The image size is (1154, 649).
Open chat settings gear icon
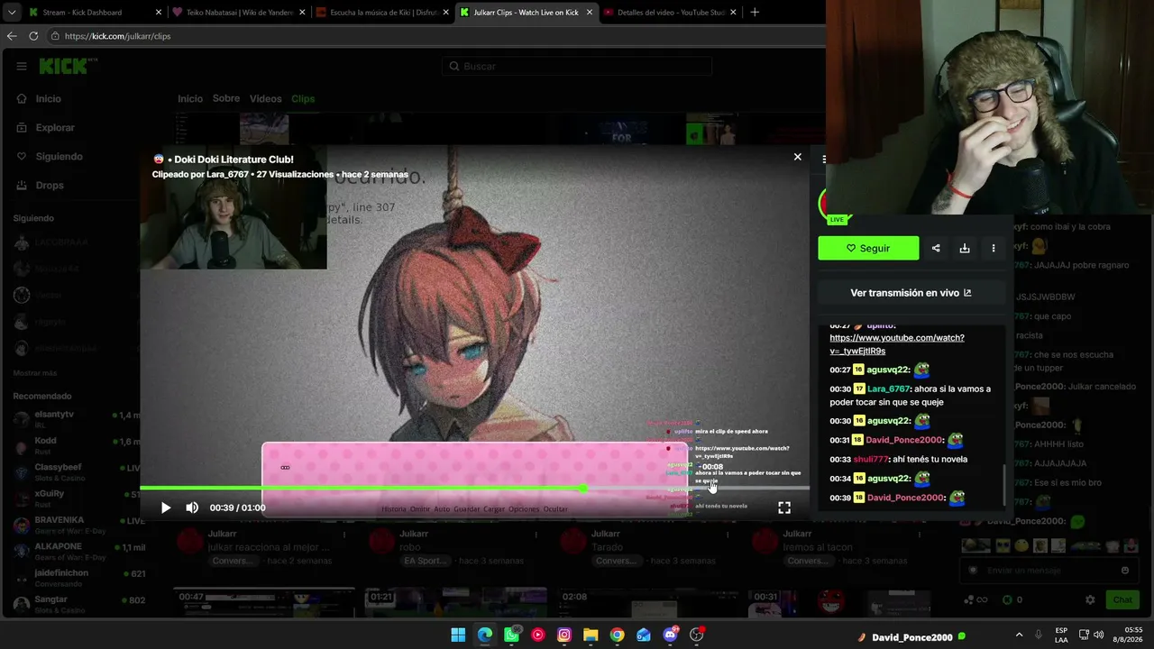pos(1090,600)
